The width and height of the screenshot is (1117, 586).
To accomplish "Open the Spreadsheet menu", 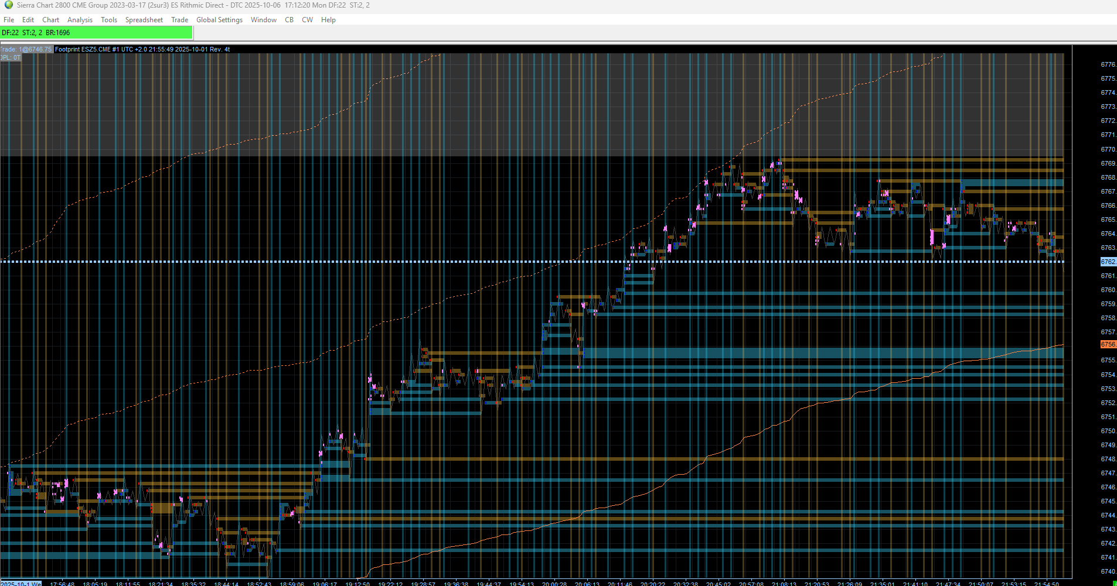I will pos(144,20).
